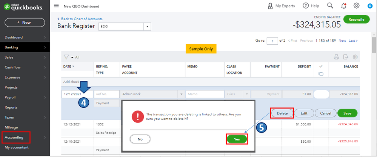Image resolution: width=377 pixels, height=157 pixels.
Task: Open the Help question mark icon
Action: (x=306, y=6)
